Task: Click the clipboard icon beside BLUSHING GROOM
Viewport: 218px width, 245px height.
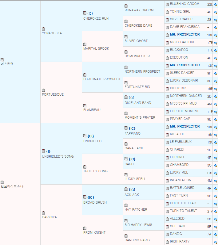Action: [167, 4]
